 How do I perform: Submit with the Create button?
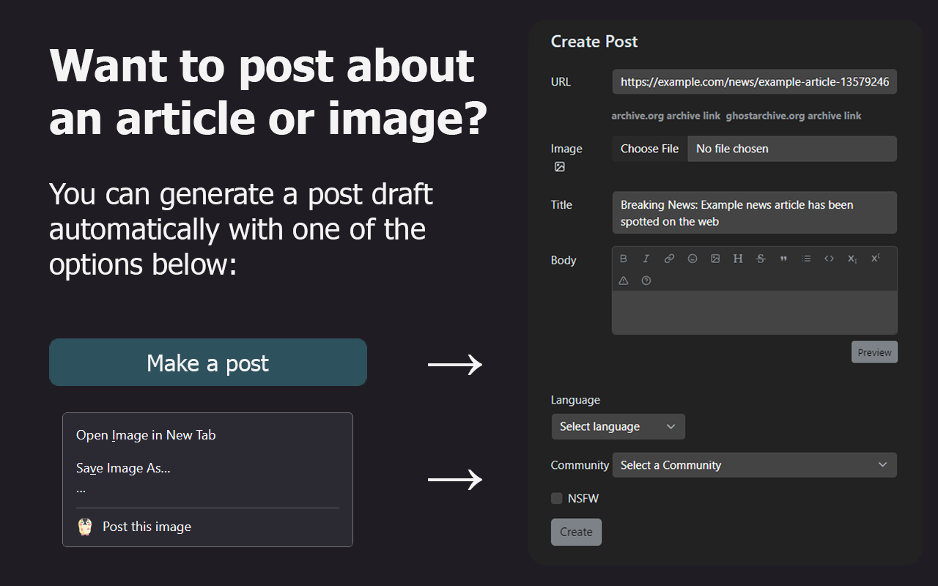tap(577, 533)
